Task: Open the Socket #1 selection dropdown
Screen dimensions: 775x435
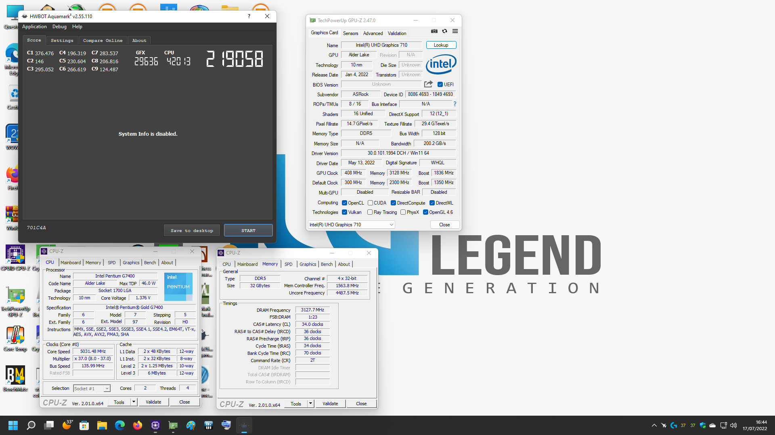Action: pos(92,389)
